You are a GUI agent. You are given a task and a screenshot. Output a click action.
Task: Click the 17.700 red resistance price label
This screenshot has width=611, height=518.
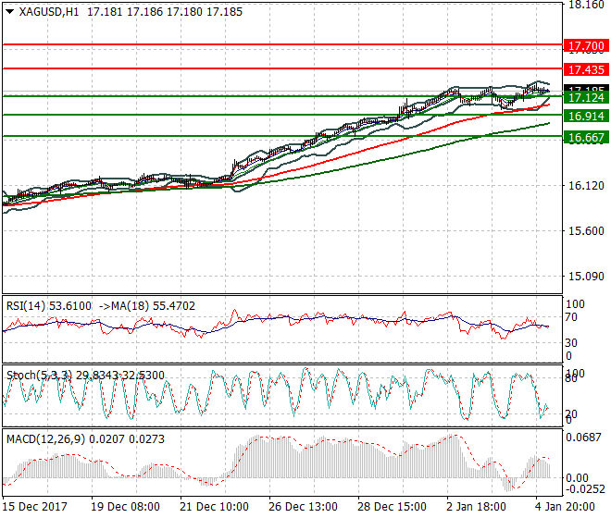coord(586,46)
